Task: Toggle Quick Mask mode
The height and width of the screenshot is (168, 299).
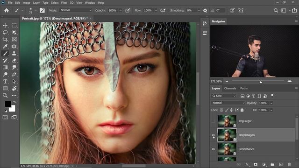Action: tap(5, 117)
